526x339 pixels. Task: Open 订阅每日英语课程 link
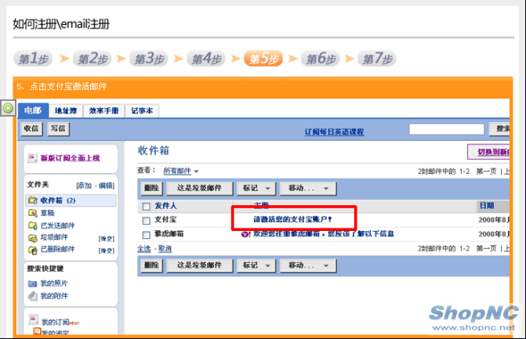(335, 132)
